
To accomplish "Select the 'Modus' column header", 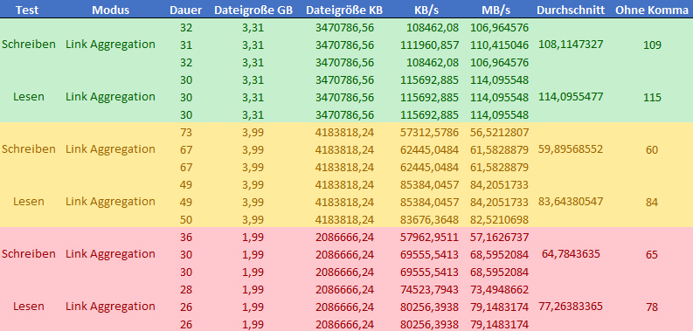I will (x=110, y=10).
